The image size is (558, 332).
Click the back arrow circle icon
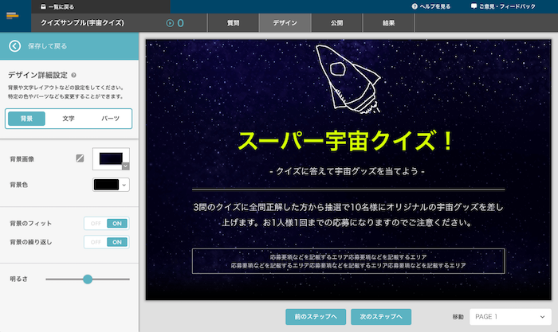click(14, 46)
